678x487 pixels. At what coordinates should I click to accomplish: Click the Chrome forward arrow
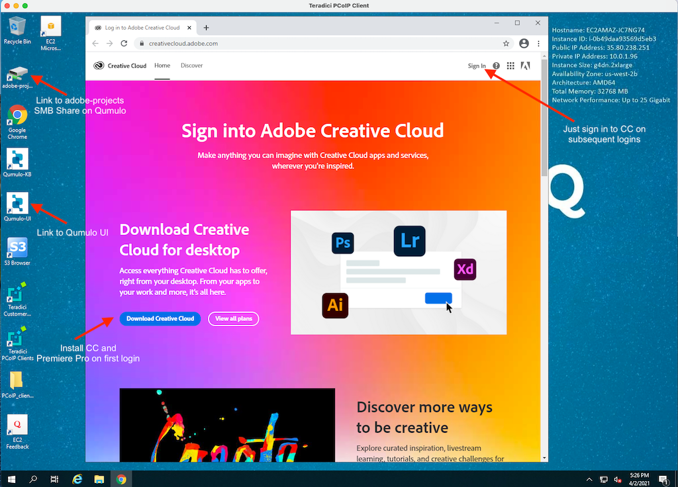[x=110, y=43]
